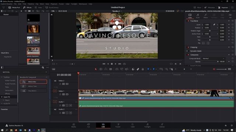Click the Overwrite Clip toolbar icon

point(122,69)
